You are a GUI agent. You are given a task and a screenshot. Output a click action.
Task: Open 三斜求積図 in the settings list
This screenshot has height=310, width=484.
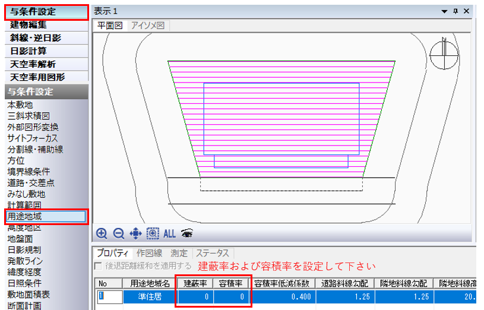point(29,116)
